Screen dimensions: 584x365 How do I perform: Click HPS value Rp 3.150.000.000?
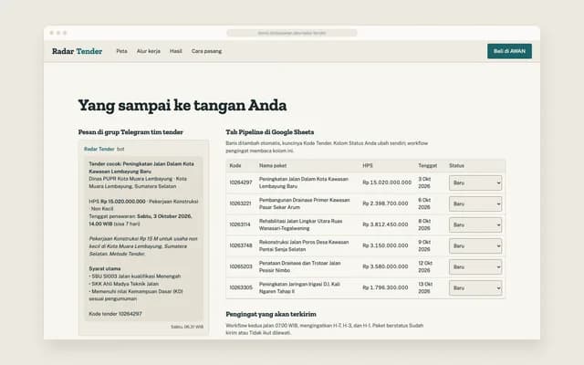pyautogui.click(x=385, y=245)
